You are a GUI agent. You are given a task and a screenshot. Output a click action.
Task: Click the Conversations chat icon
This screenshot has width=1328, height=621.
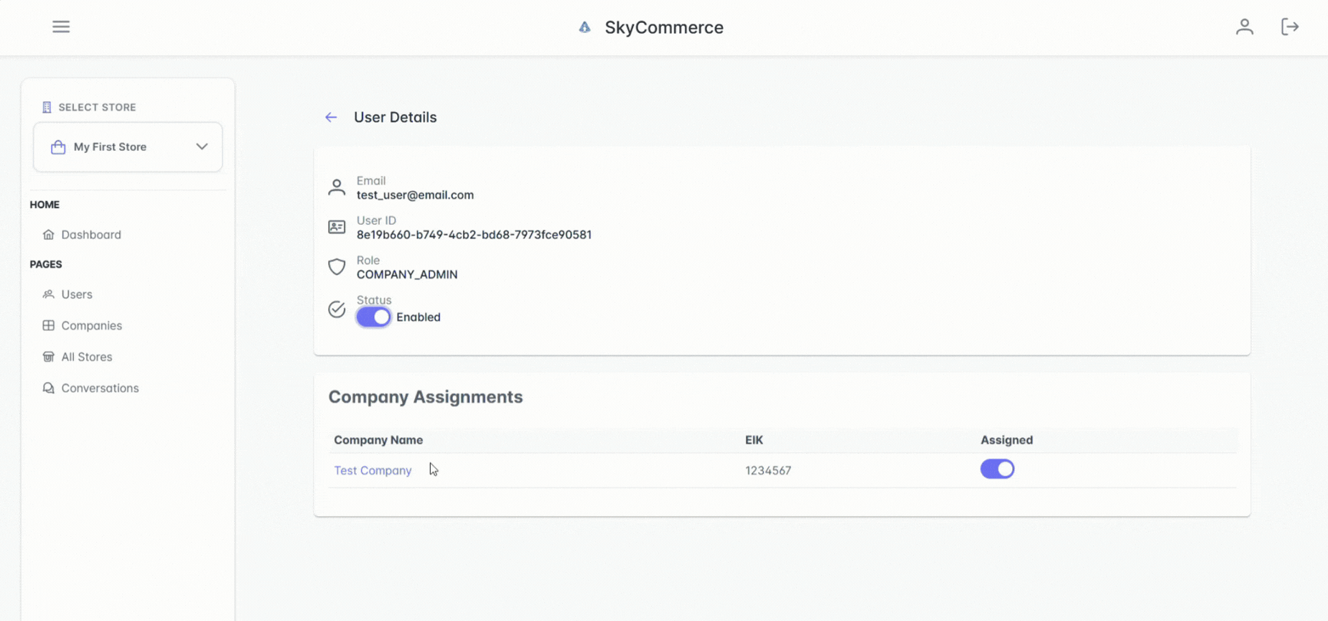(x=48, y=388)
